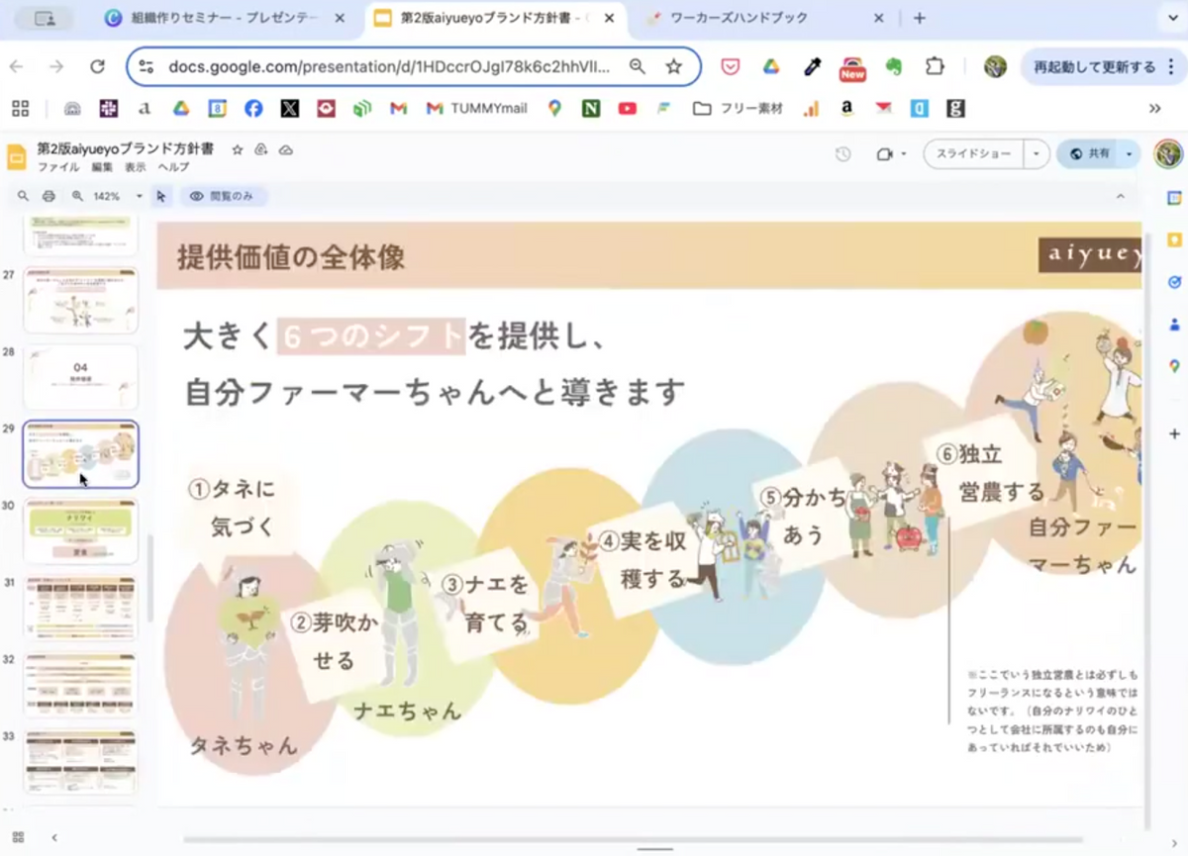Open the スライドショー dropdown arrow
This screenshot has width=1188, height=856.
click(1036, 154)
